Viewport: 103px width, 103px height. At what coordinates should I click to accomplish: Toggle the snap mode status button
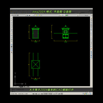[33, 94]
